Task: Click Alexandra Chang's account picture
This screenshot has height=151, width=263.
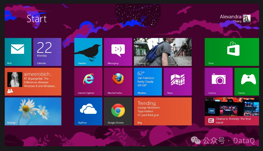Action: point(247,18)
